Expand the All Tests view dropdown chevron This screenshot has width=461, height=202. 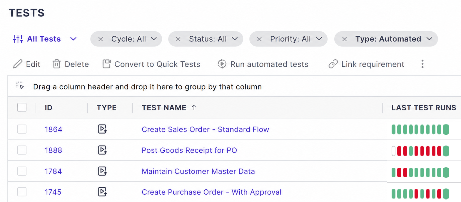click(73, 39)
